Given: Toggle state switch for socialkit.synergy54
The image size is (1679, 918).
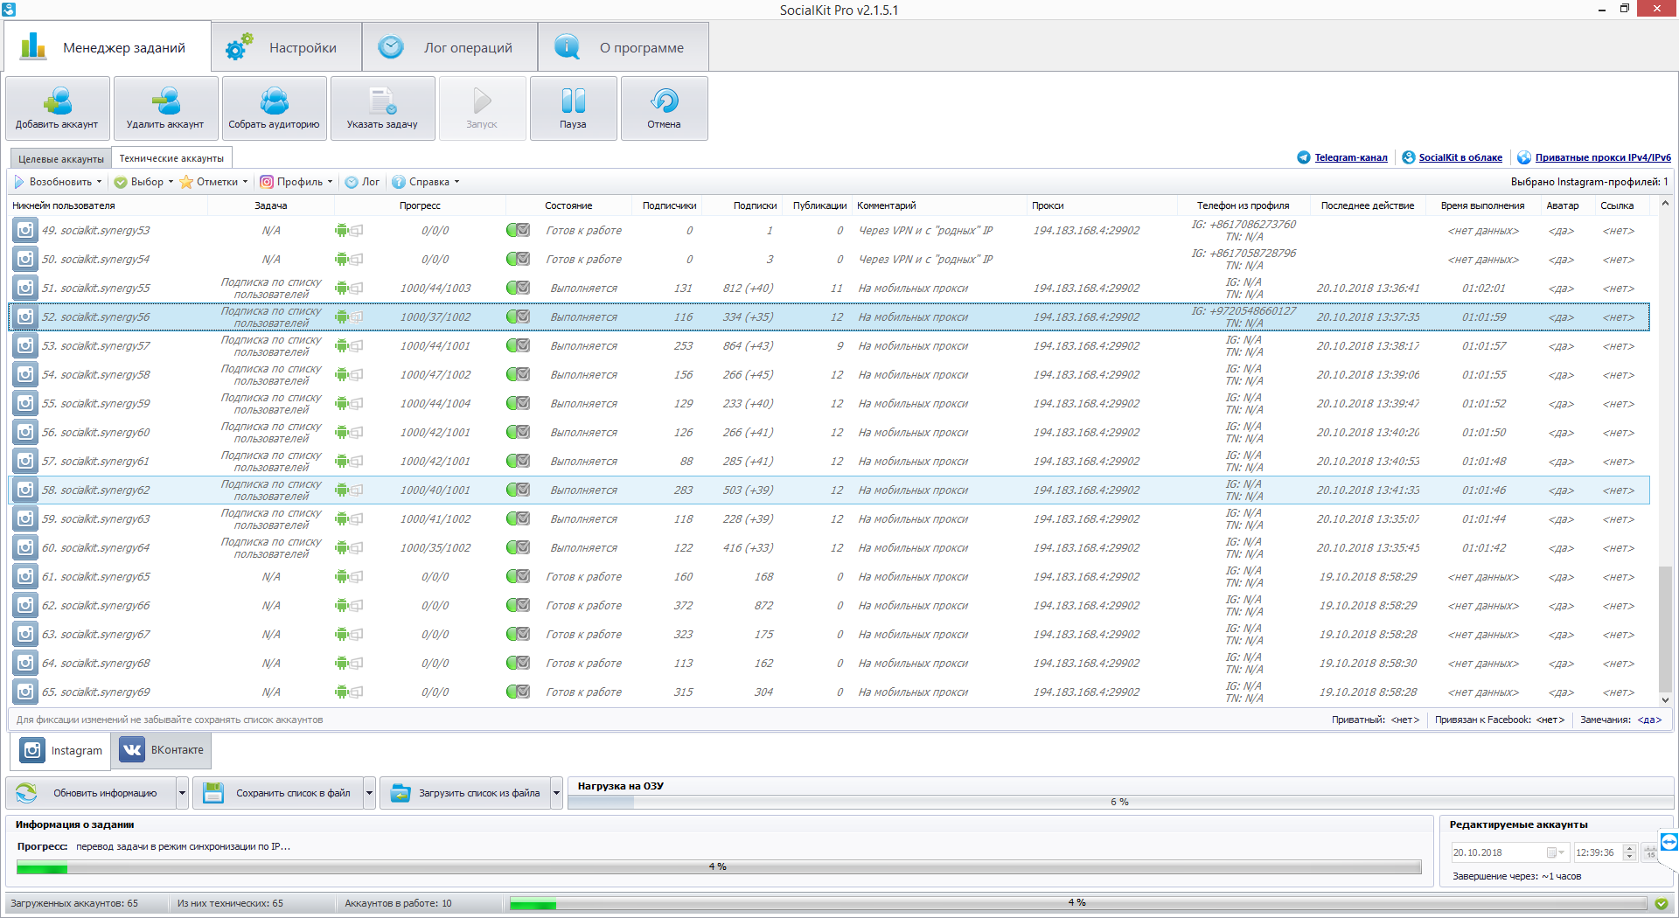Looking at the screenshot, I should [x=518, y=260].
